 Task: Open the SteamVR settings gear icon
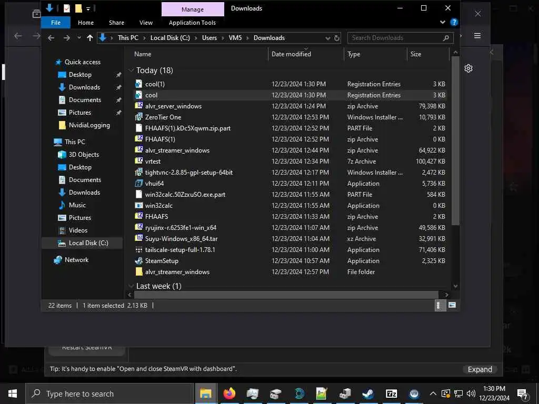(x=468, y=68)
